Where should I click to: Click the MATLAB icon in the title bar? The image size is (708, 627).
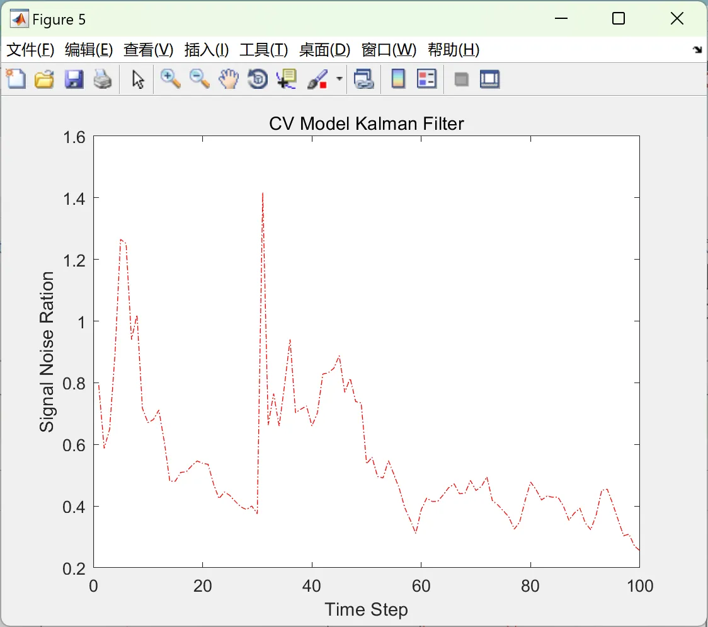[19, 19]
